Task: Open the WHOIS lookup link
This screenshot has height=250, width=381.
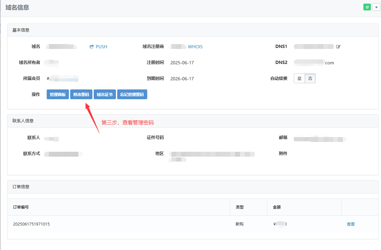Action: coord(195,47)
